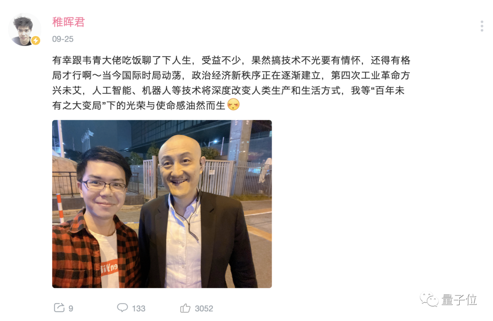Click the comment speech bubble icon
The width and height of the screenshot is (493, 321).
tap(122, 308)
